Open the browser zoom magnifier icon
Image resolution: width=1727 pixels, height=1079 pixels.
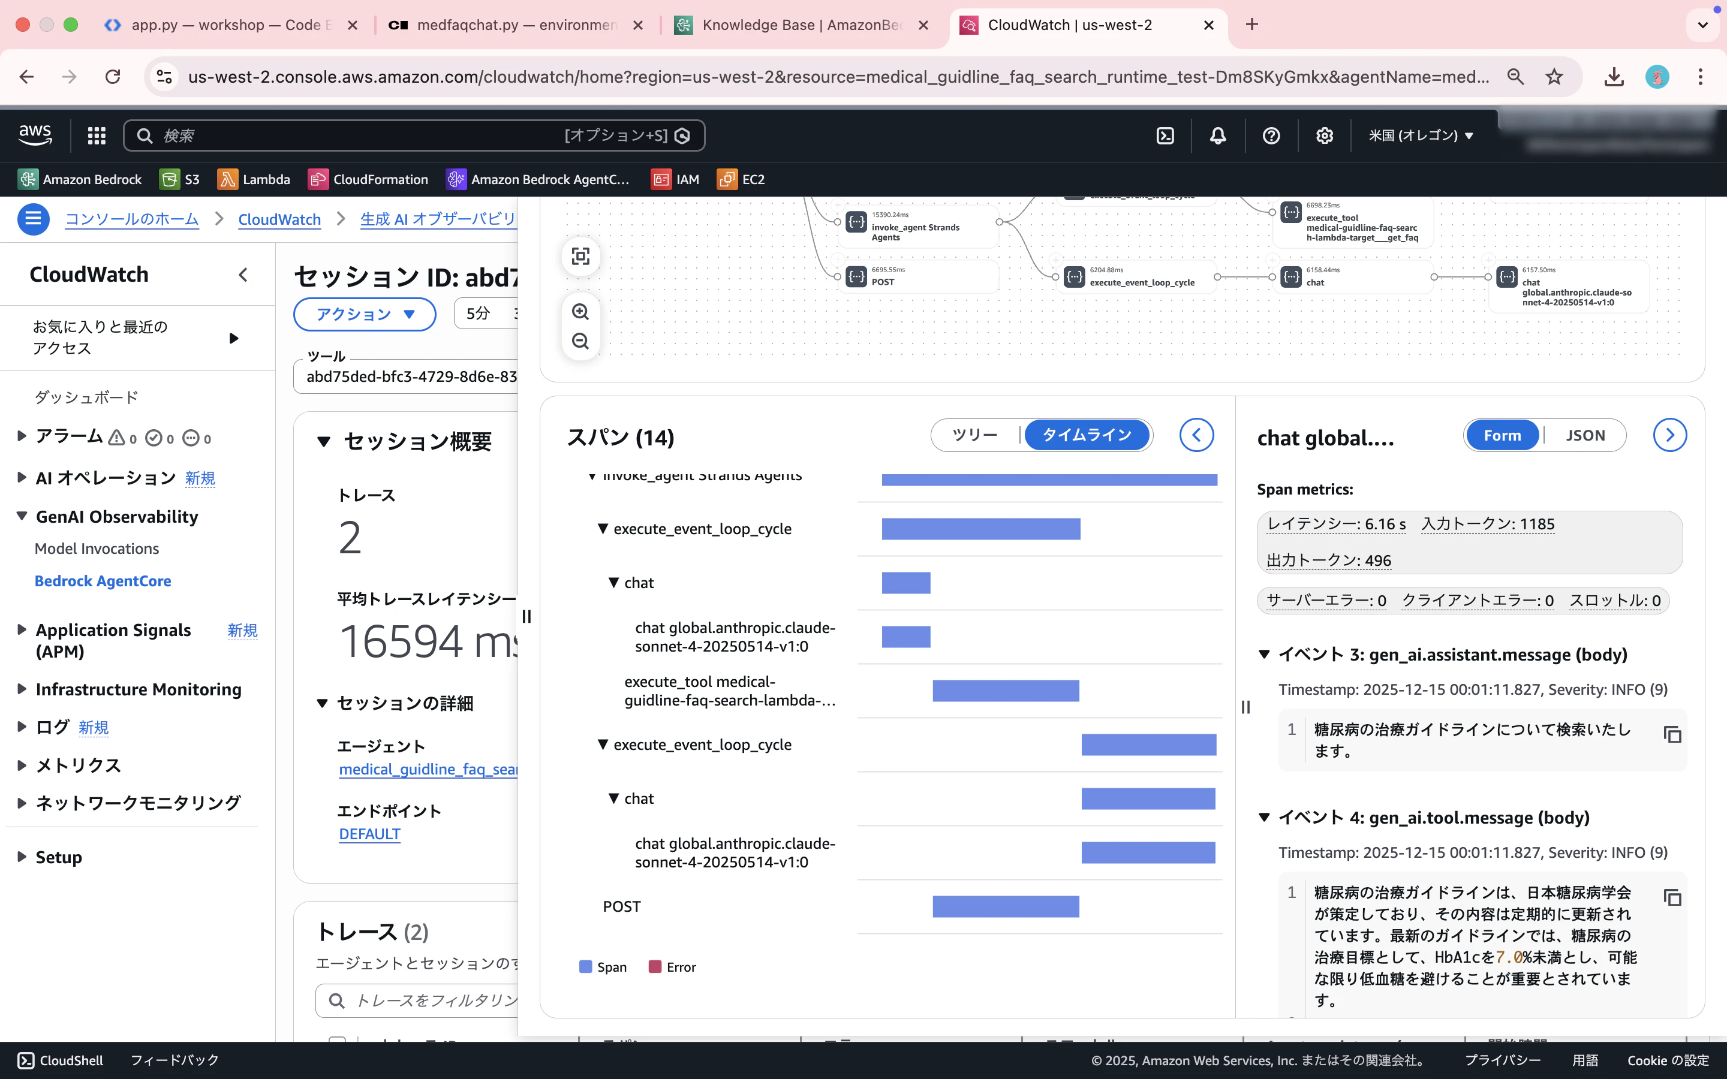(1515, 76)
